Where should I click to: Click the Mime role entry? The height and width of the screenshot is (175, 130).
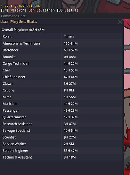[x=7, y=97]
